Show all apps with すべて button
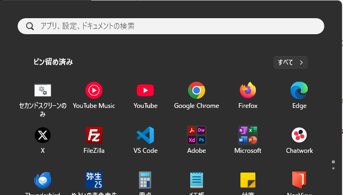The height and width of the screenshot is (195, 343). click(291, 63)
